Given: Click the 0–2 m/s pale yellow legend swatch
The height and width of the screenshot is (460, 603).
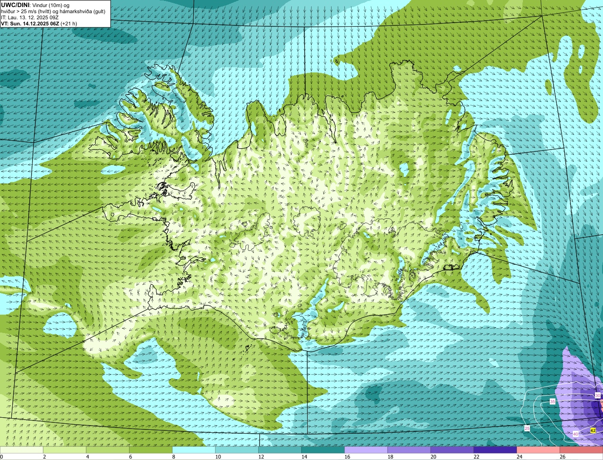Looking at the screenshot, I should click(22, 450).
